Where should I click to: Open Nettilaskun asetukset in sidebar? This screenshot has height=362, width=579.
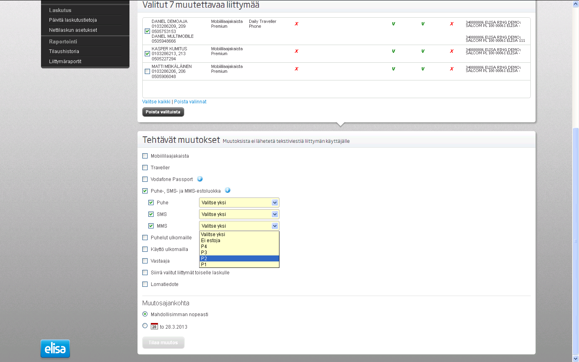(x=73, y=30)
